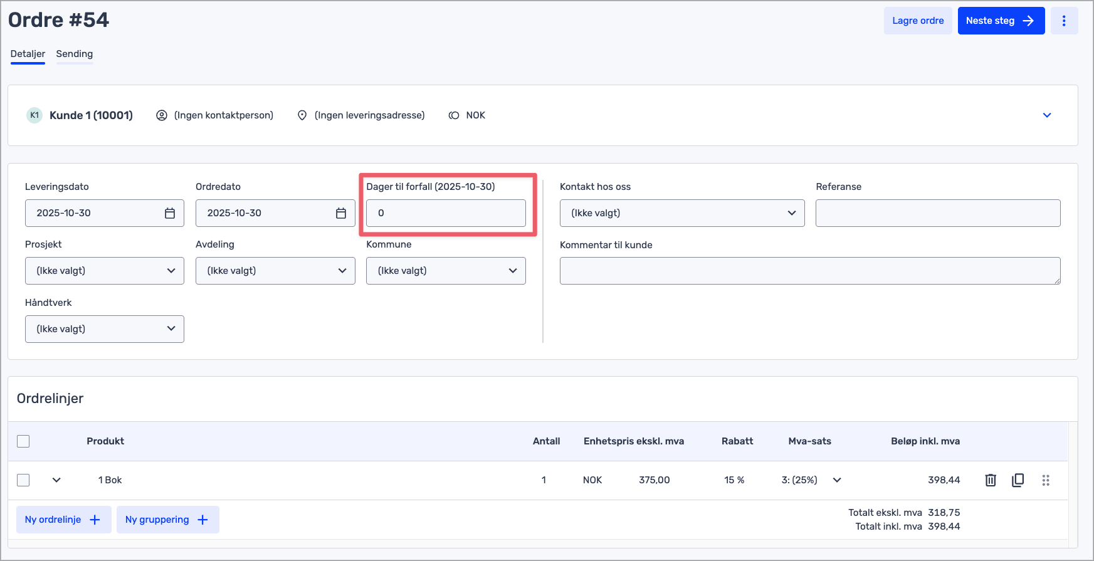Open calendar picker for Ordredato
Viewport: 1094px width, 561px height.
[x=341, y=213]
